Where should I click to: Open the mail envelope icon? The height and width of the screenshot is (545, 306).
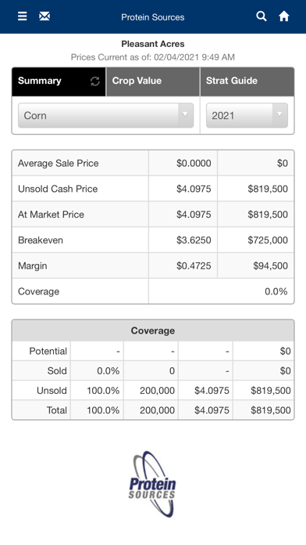(44, 16)
